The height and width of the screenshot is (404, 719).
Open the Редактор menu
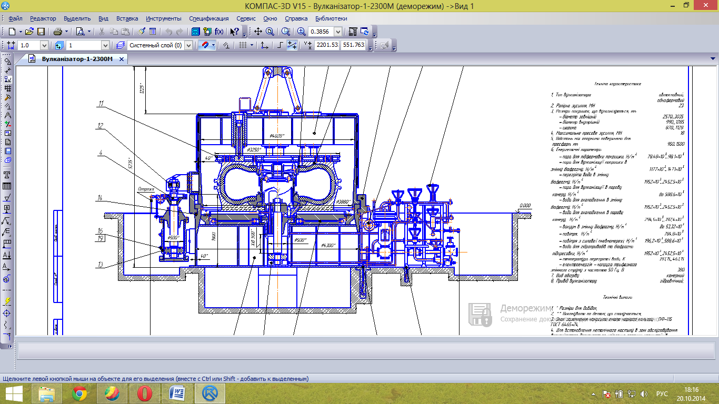click(x=43, y=18)
